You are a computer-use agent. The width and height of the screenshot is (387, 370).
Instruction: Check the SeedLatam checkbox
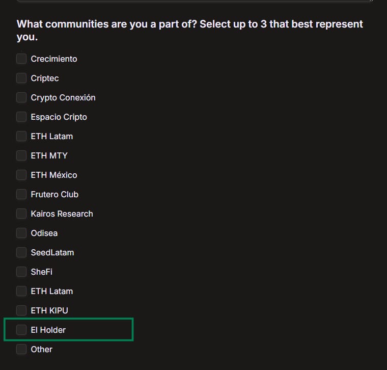coord(21,252)
